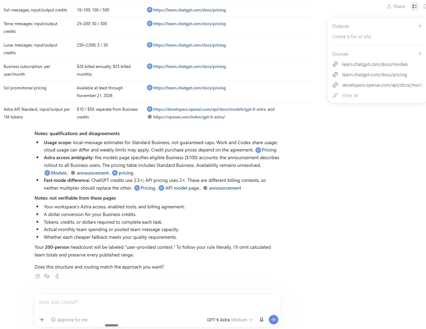The width and height of the screenshot is (426, 329).
Task: Share response using arrow icon under message
Action: (56, 276)
